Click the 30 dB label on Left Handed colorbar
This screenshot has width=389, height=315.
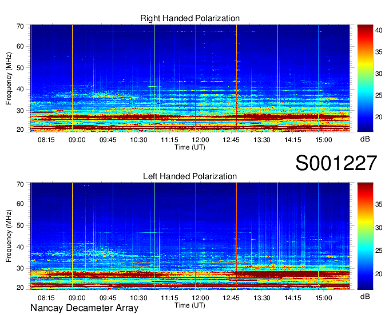coord(379,228)
